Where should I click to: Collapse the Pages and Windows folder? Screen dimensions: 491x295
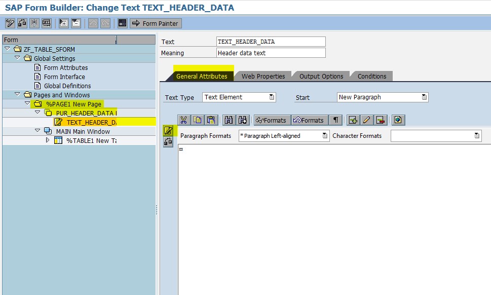(x=17, y=94)
